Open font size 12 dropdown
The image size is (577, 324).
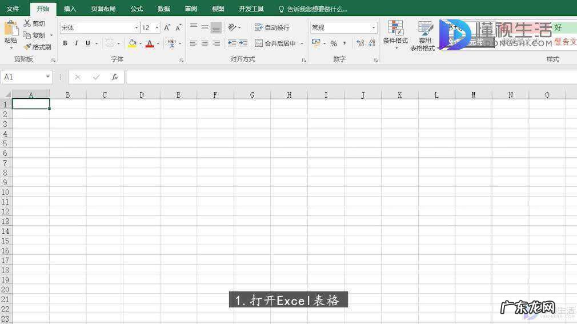point(157,27)
